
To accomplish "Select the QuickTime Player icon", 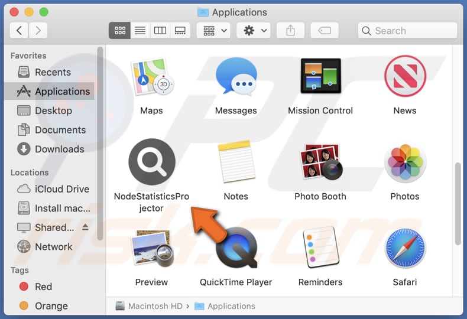I will [236, 248].
